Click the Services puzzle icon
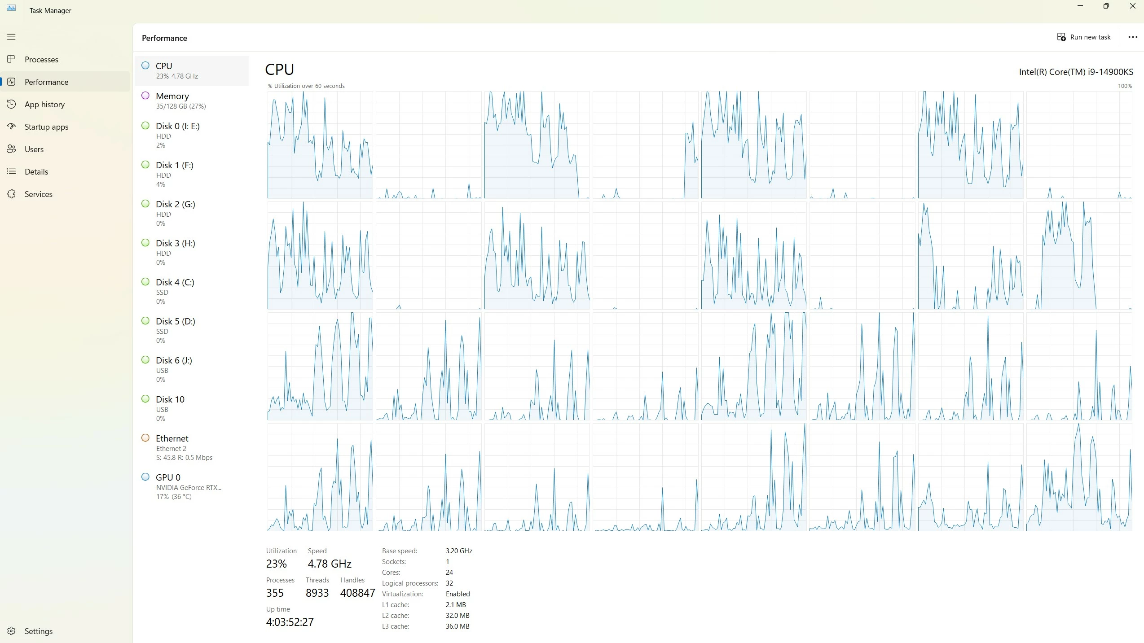Screen dimensions: 1144x643 click(x=11, y=194)
